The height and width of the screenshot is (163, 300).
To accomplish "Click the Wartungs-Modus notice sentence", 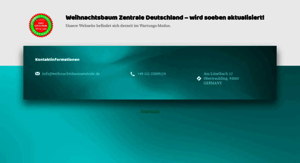I will pos(118,25).
